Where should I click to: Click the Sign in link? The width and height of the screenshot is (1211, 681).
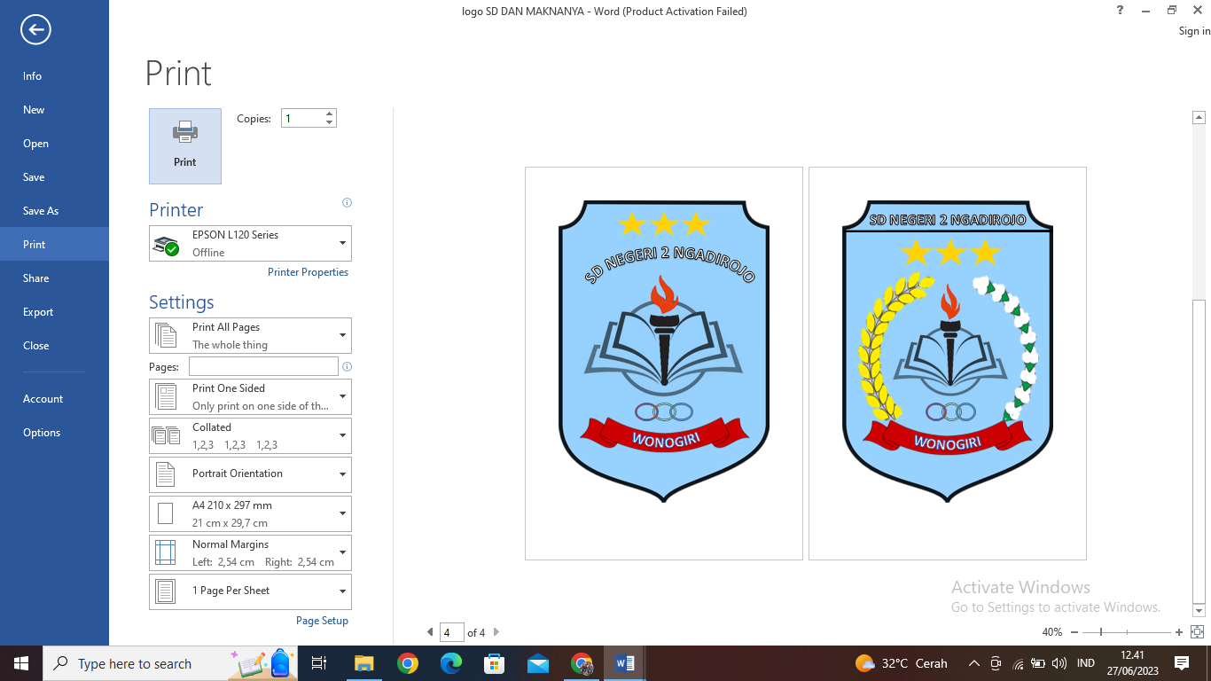[x=1194, y=31]
